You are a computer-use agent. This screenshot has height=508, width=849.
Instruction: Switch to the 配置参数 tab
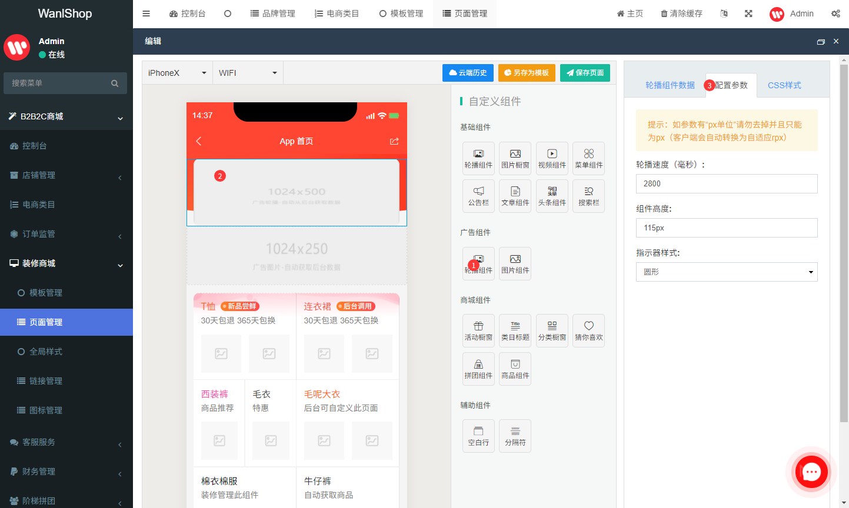(x=731, y=85)
